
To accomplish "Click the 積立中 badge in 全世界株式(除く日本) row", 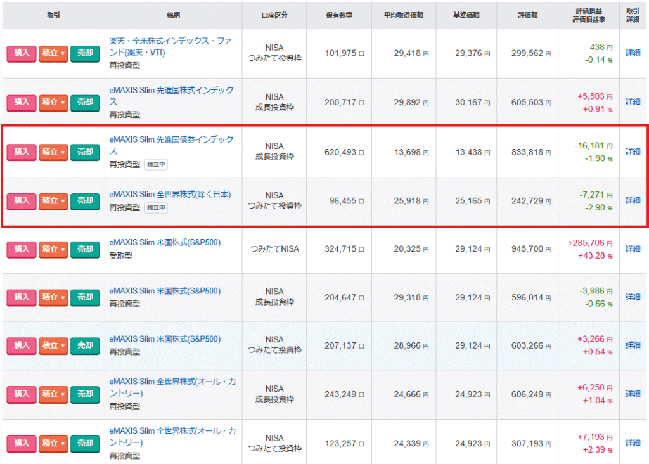I will (156, 208).
